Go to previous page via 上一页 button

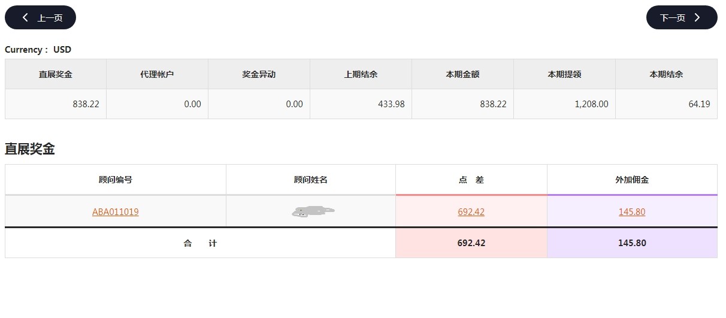point(41,17)
